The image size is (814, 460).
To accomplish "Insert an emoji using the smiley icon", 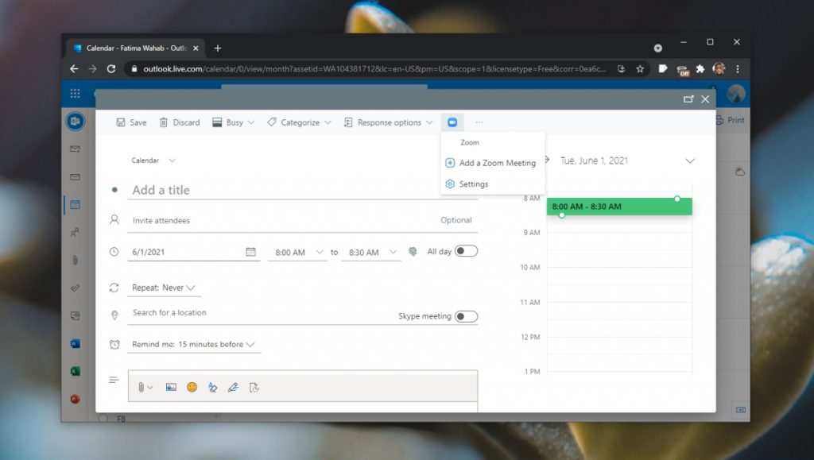I will tap(192, 387).
